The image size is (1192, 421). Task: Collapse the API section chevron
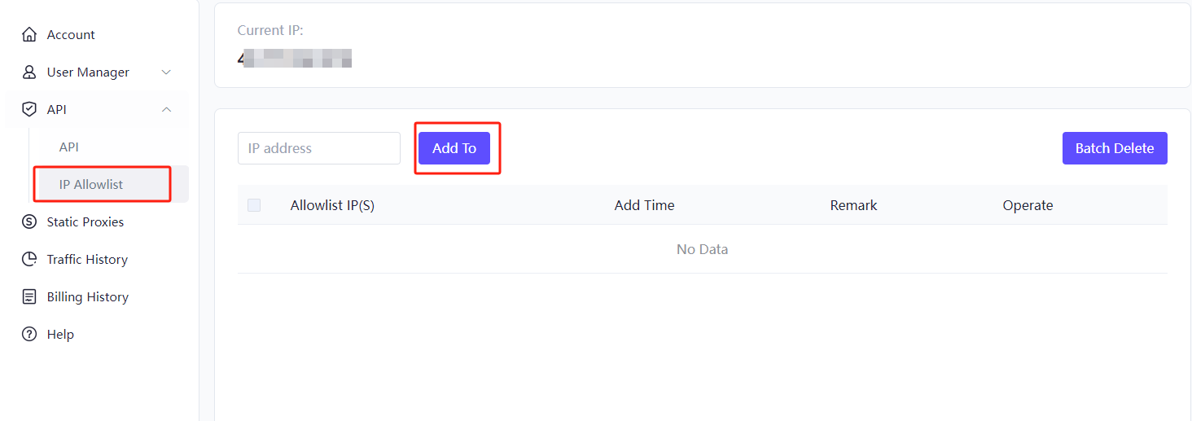tap(166, 109)
